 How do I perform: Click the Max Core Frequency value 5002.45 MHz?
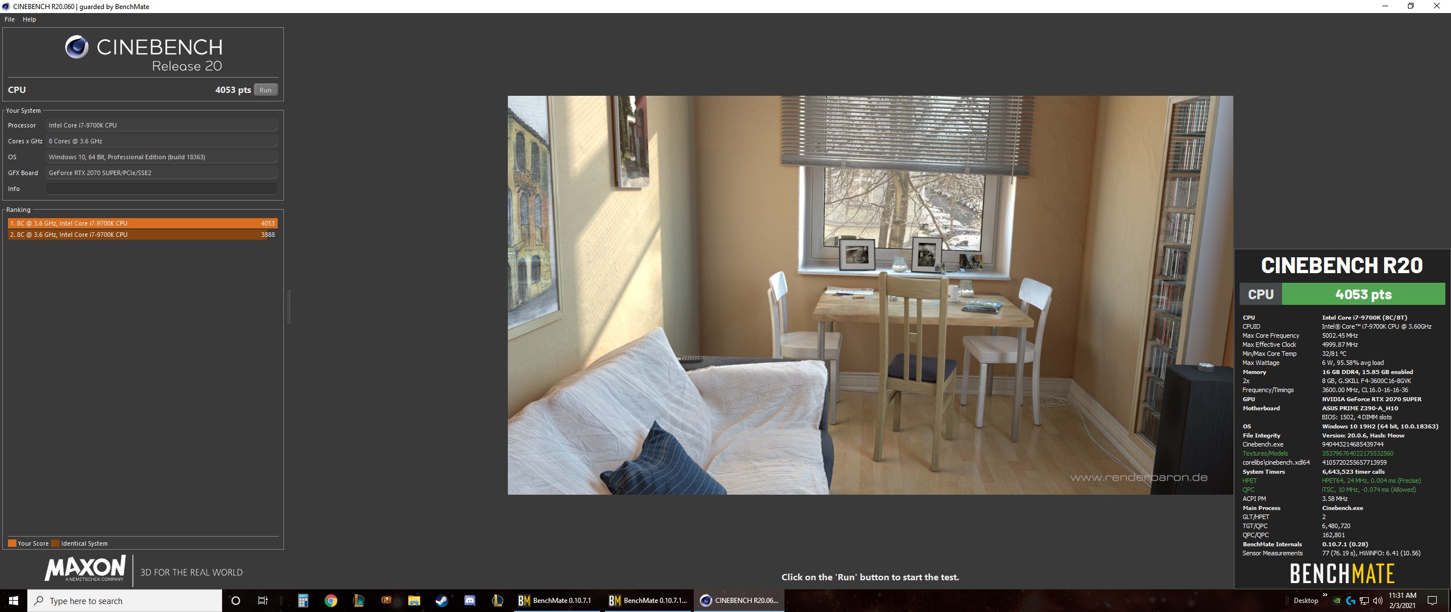(x=1340, y=335)
